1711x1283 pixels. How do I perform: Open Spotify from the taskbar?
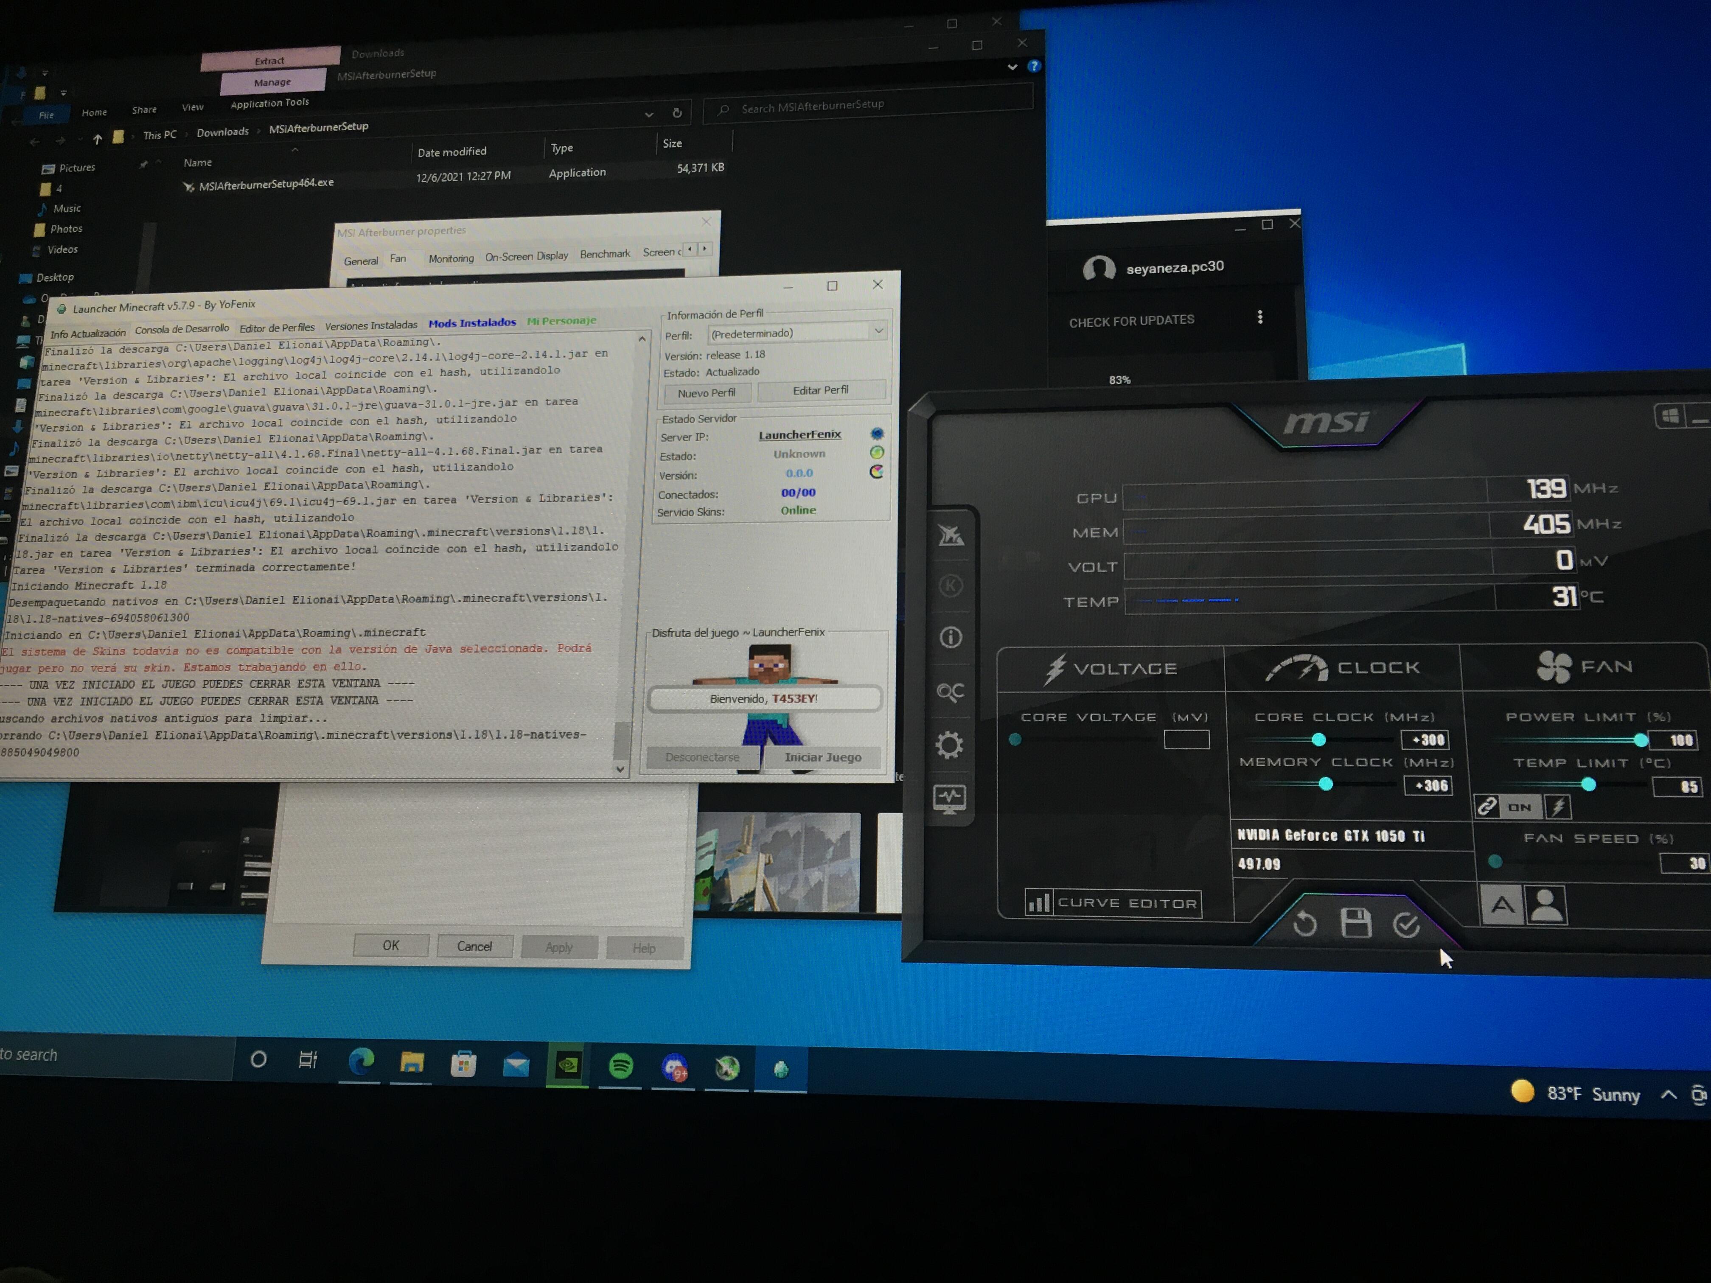tap(621, 1066)
